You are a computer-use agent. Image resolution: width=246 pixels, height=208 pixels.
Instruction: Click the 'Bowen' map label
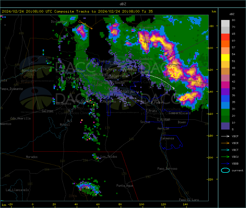point(182,122)
